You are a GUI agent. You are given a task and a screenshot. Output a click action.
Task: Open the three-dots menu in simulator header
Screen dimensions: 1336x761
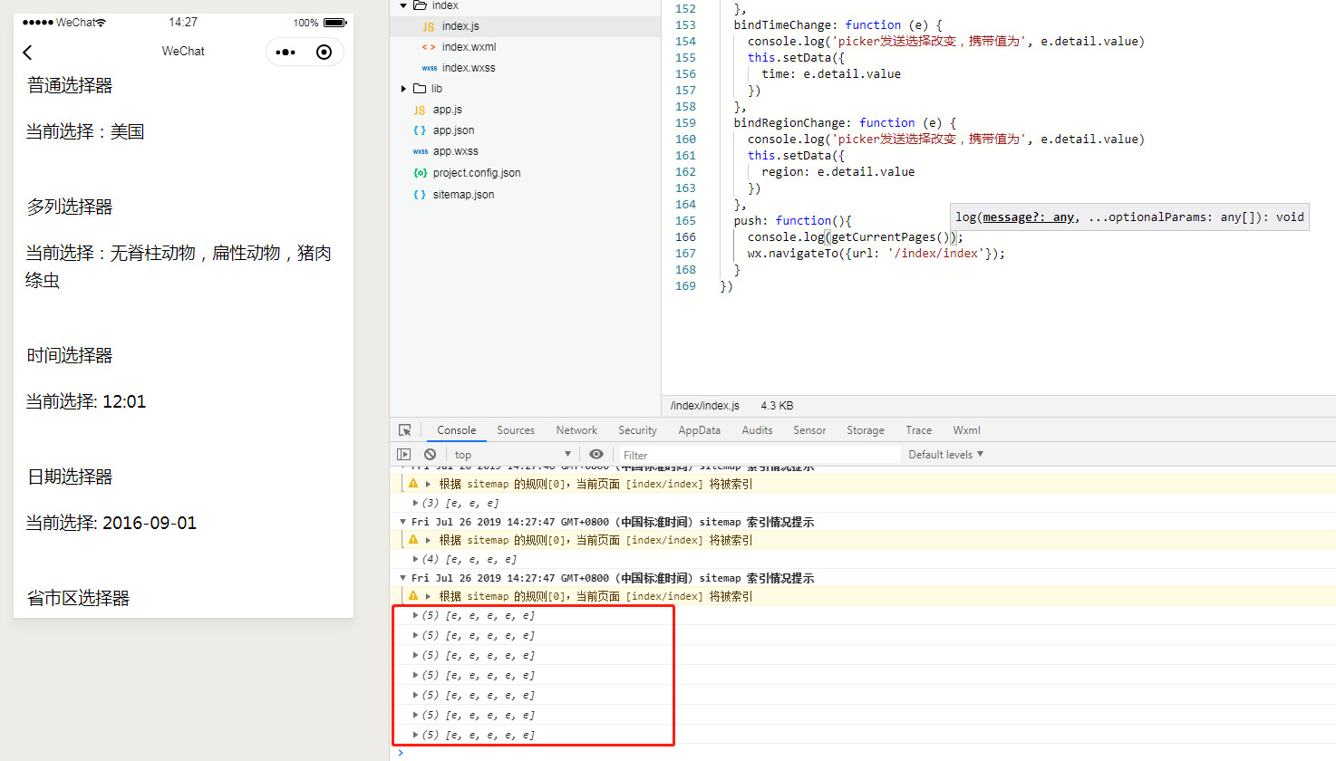coord(286,53)
